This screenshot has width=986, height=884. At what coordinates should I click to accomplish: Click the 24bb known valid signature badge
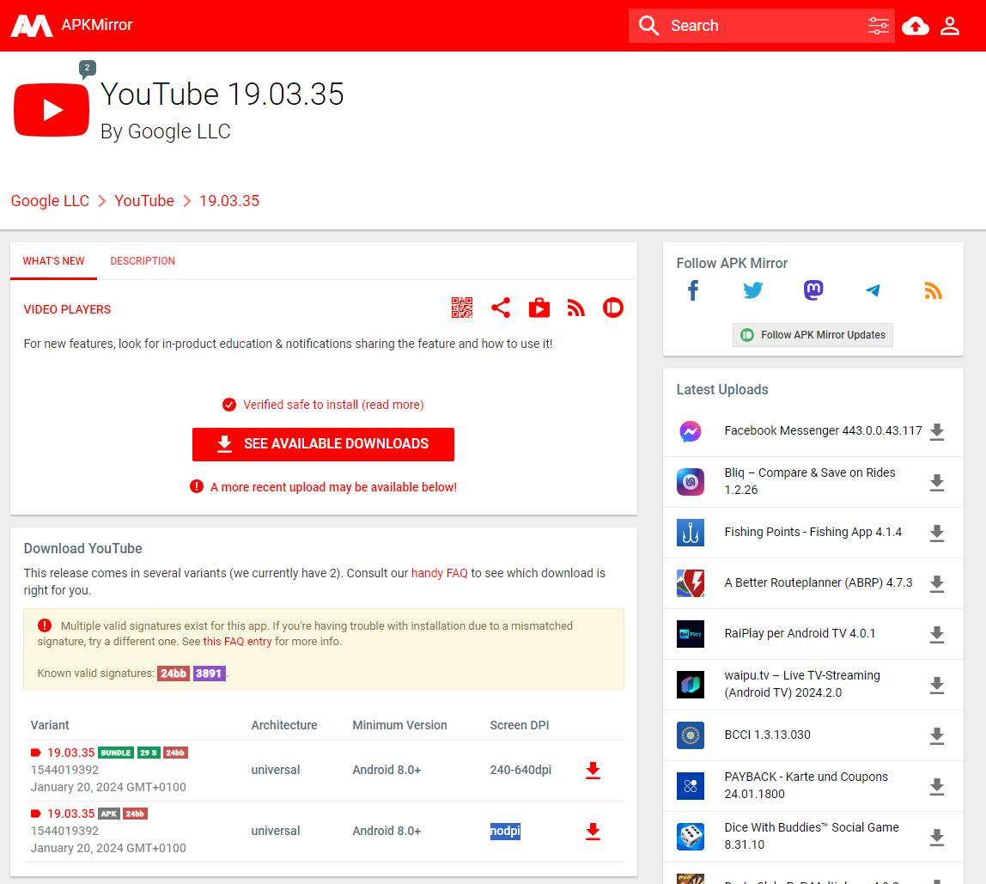point(173,674)
